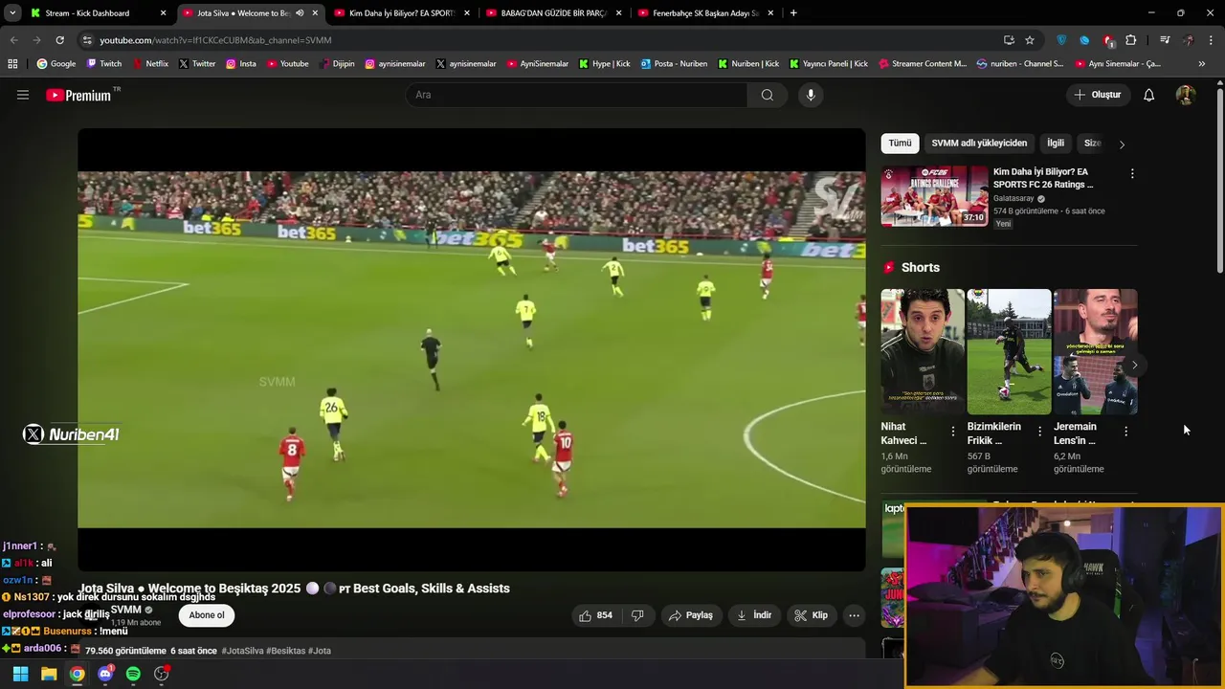Like the video with thumbs up
Image resolution: width=1225 pixels, height=689 pixels.
[x=595, y=615]
